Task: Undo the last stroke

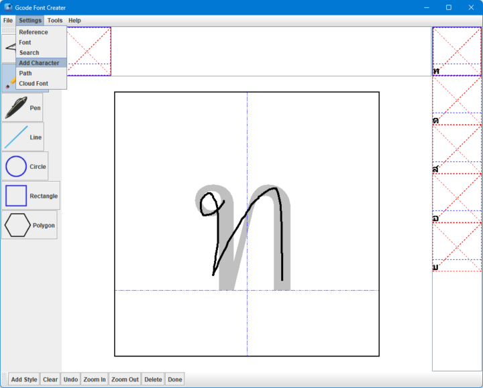Action: click(x=70, y=379)
